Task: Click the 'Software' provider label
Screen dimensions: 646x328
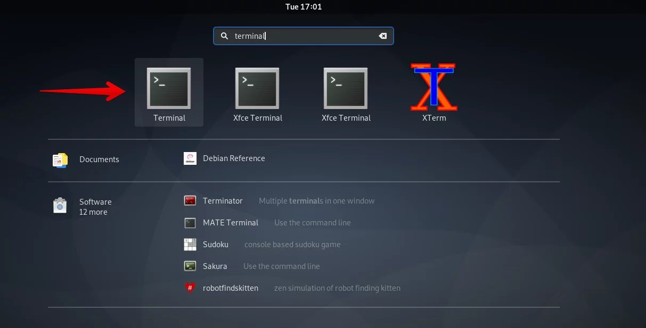Action: pos(95,202)
